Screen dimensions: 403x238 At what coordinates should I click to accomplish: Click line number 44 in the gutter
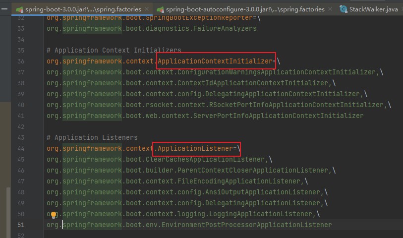click(21, 149)
